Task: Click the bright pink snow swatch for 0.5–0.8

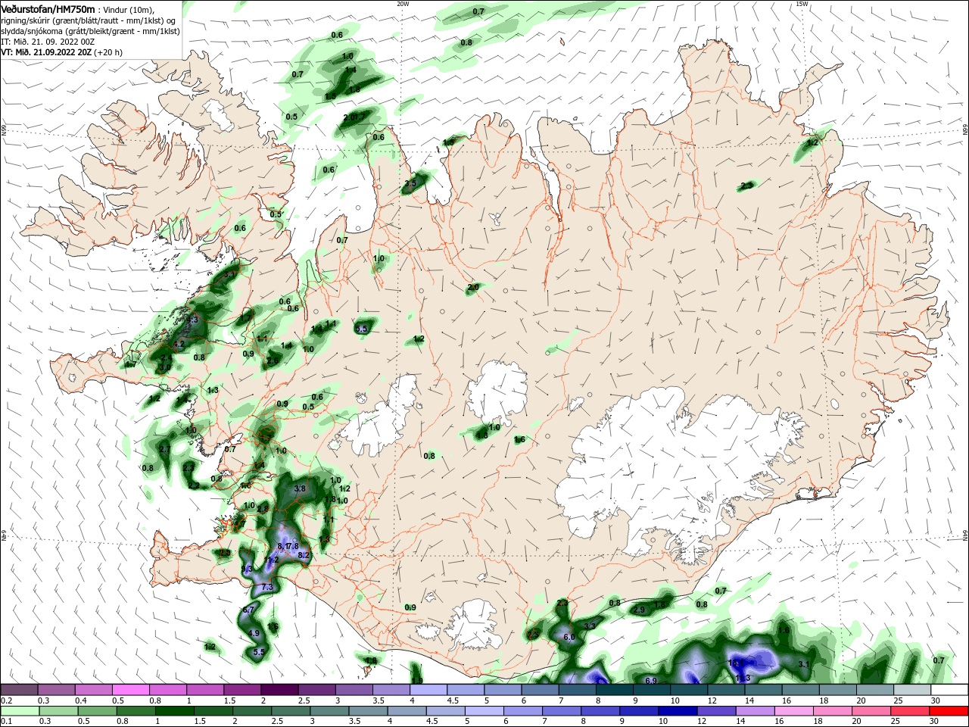Action: pyautogui.click(x=130, y=690)
